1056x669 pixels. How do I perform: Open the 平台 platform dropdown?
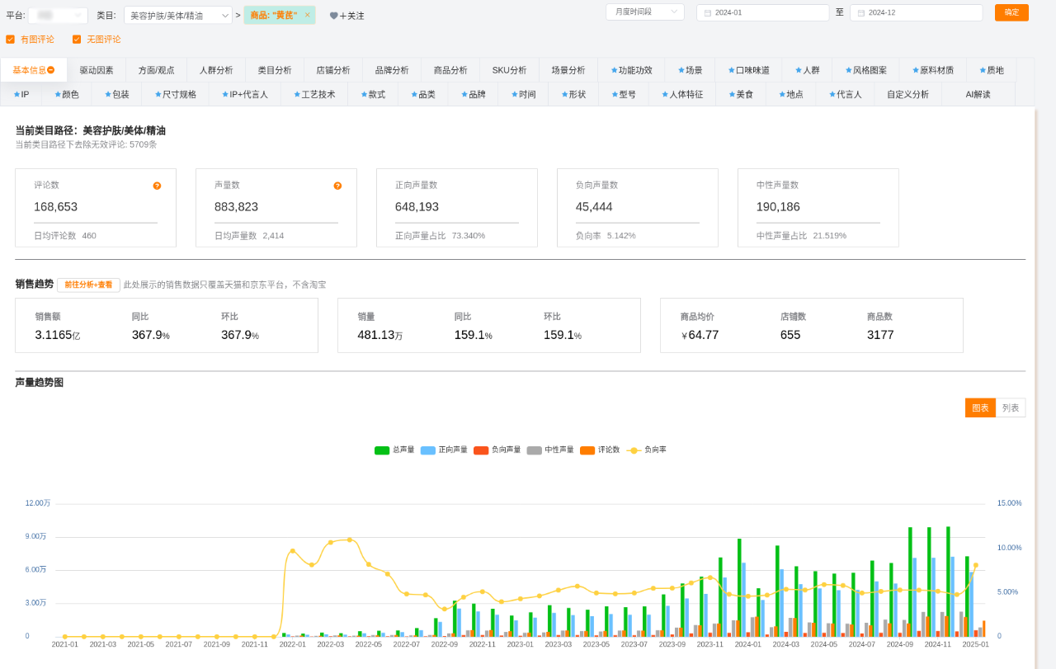coord(58,15)
